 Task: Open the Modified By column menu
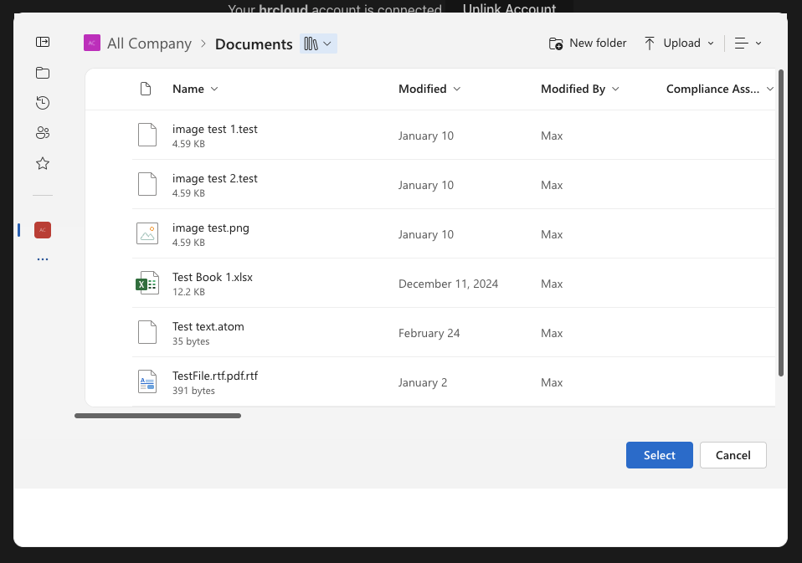point(580,89)
